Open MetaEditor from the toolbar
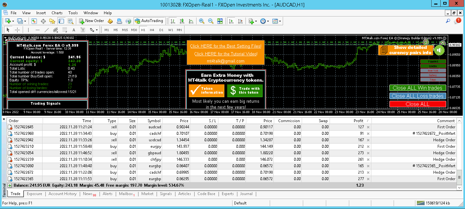Viewport: 465px width, 209px height. (110, 21)
